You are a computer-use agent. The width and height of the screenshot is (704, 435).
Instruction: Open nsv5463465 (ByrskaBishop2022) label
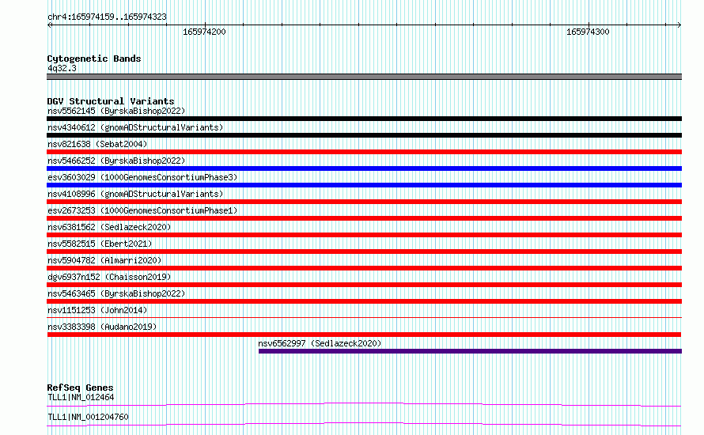[116, 293]
